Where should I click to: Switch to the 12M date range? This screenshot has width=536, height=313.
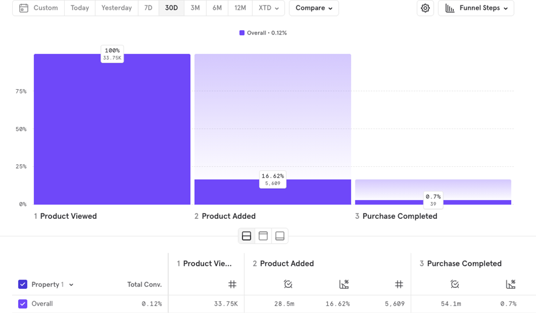point(240,8)
